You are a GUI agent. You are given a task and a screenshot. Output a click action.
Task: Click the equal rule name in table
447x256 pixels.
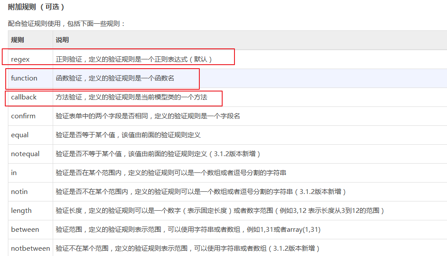(20, 135)
